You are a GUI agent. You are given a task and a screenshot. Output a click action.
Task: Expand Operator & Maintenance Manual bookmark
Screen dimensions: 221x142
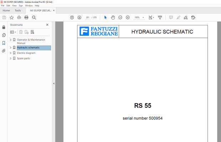(11, 40)
